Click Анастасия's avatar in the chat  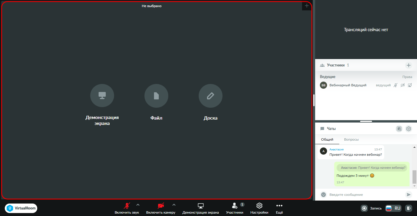(323, 151)
